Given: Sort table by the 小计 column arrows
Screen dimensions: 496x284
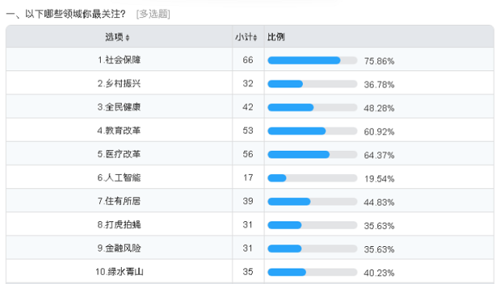Looking at the screenshot, I should coord(255,38).
